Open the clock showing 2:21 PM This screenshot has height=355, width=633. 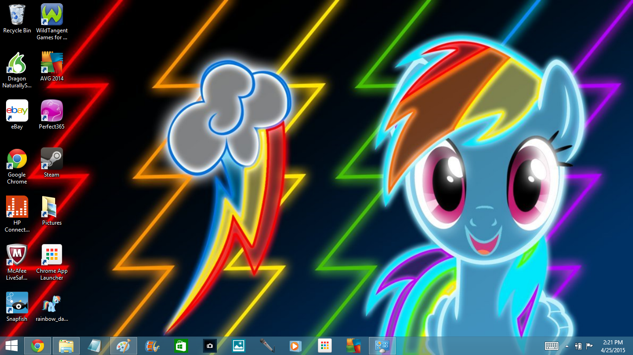613,346
